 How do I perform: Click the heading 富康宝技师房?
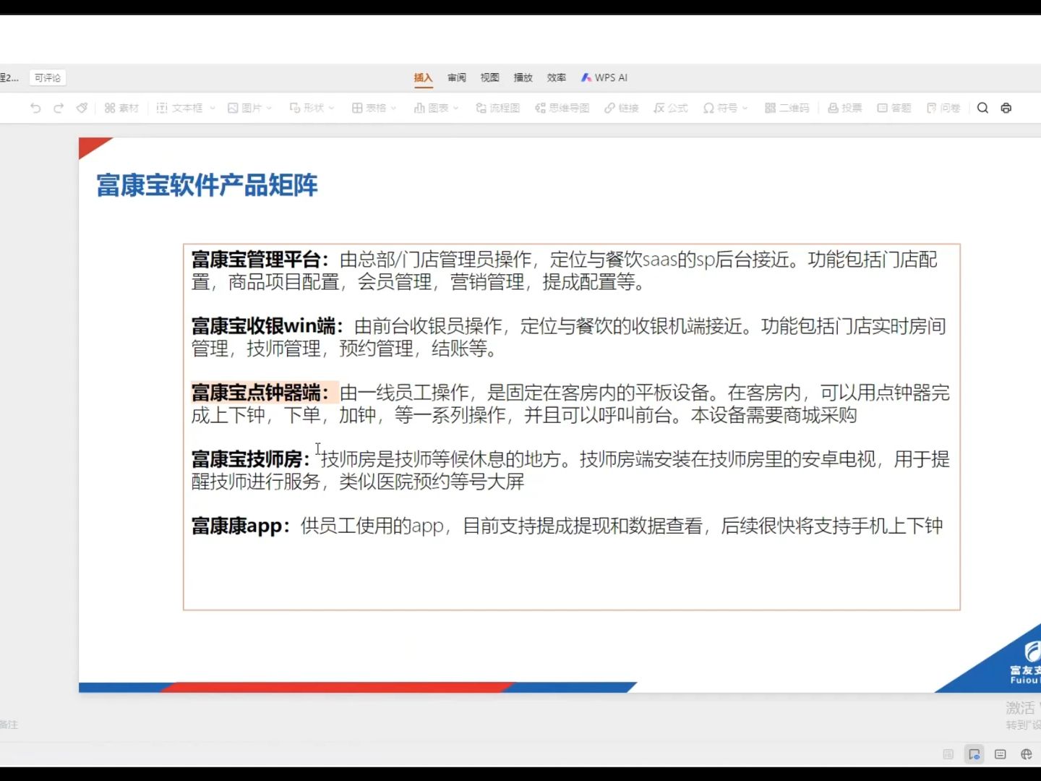(x=251, y=459)
